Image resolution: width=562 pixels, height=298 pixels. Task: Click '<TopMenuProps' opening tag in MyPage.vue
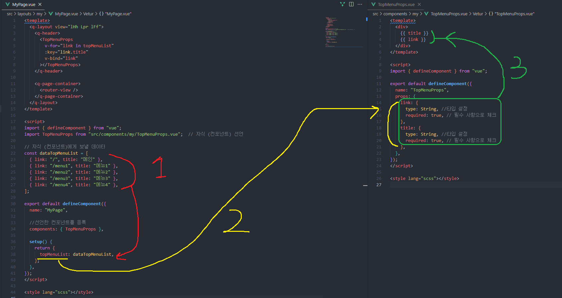click(56, 39)
